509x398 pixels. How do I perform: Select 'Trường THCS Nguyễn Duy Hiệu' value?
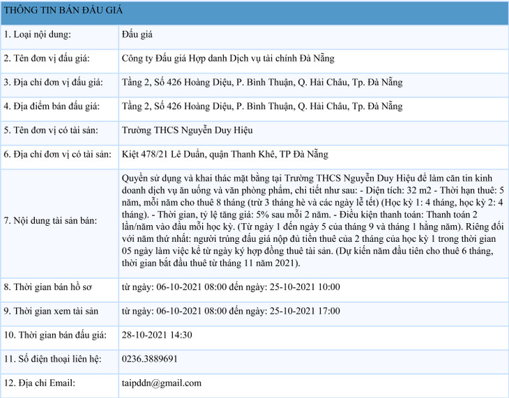(x=187, y=130)
